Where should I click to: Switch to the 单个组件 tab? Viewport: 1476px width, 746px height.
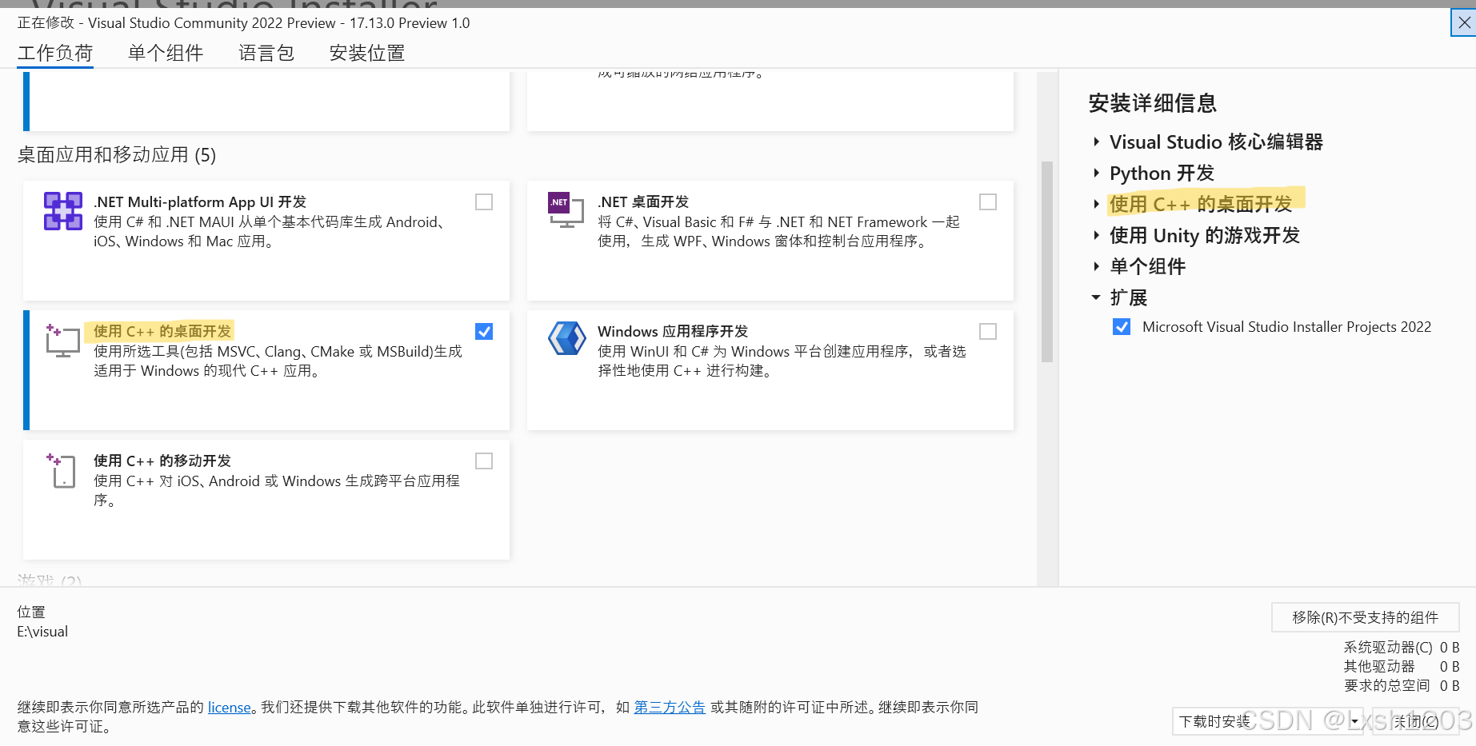pyautogui.click(x=166, y=54)
